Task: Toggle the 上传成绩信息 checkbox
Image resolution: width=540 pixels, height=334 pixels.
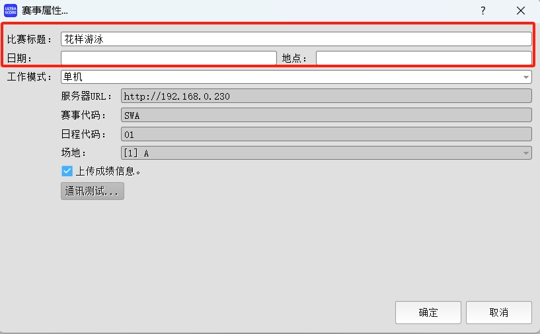Action: [67, 171]
